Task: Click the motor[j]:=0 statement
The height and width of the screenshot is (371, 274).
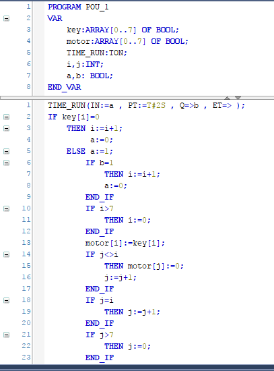Action: click(x=156, y=266)
